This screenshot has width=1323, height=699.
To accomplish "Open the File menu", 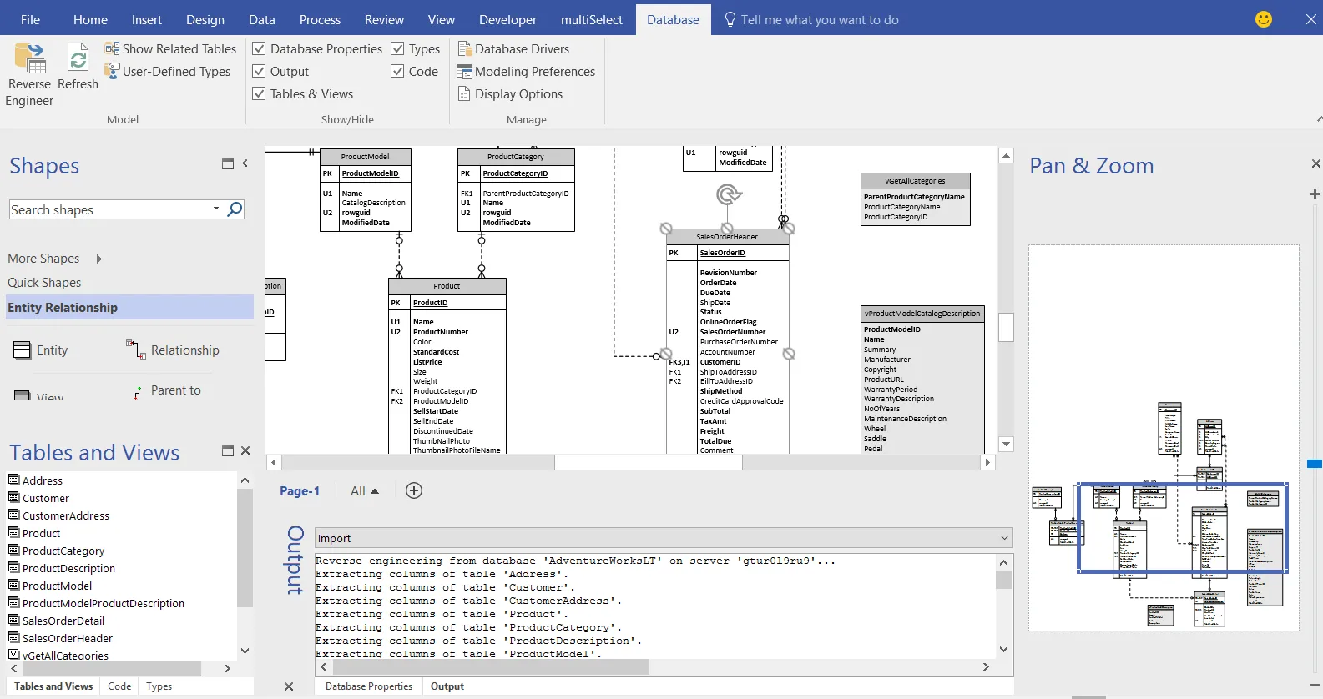I will tap(30, 19).
